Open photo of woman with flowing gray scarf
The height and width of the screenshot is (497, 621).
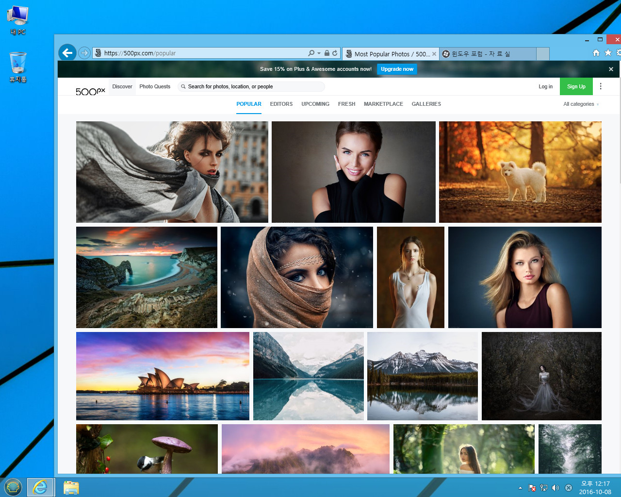pos(172,172)
